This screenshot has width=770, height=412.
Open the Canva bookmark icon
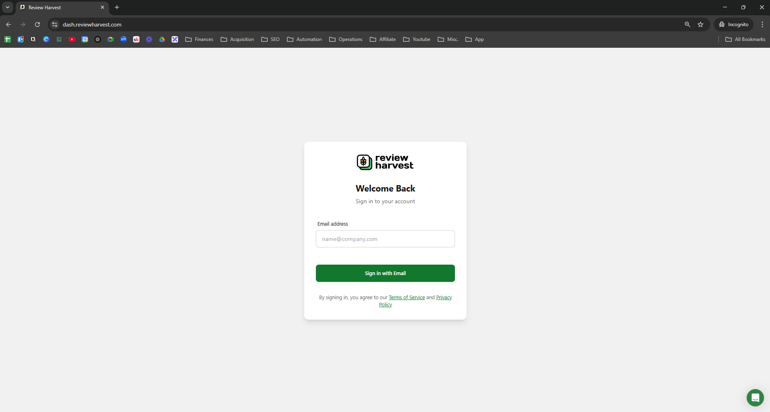(46, 39)
